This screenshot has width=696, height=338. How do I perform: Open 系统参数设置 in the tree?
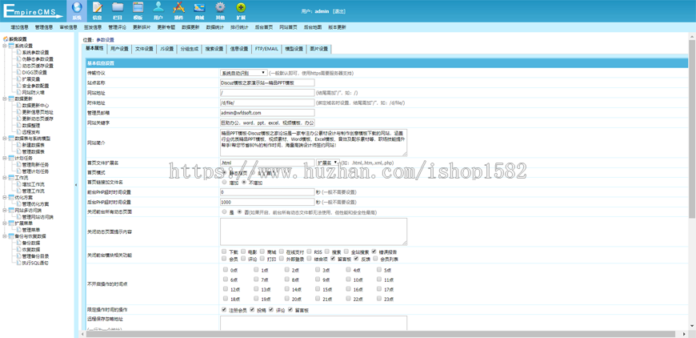tap(35, 52)
